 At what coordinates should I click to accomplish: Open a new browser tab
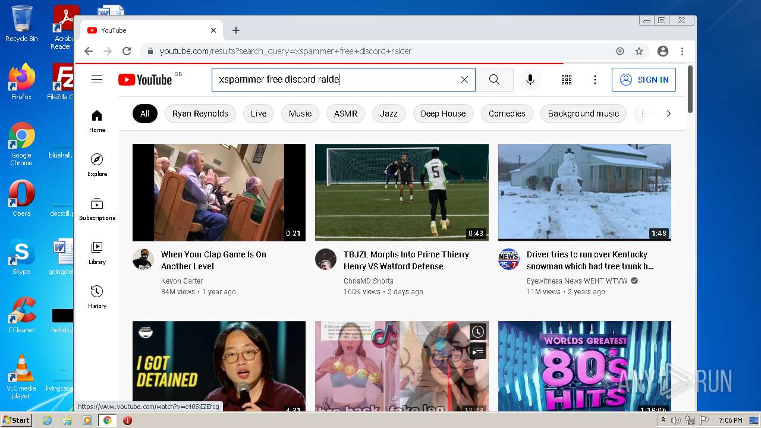click(236, 30)
